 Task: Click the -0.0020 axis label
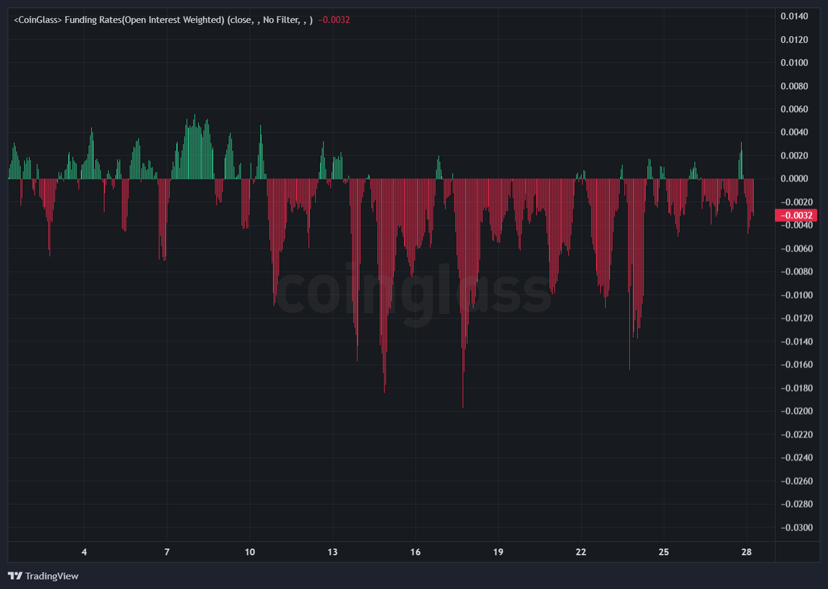(x=797, y=202)
